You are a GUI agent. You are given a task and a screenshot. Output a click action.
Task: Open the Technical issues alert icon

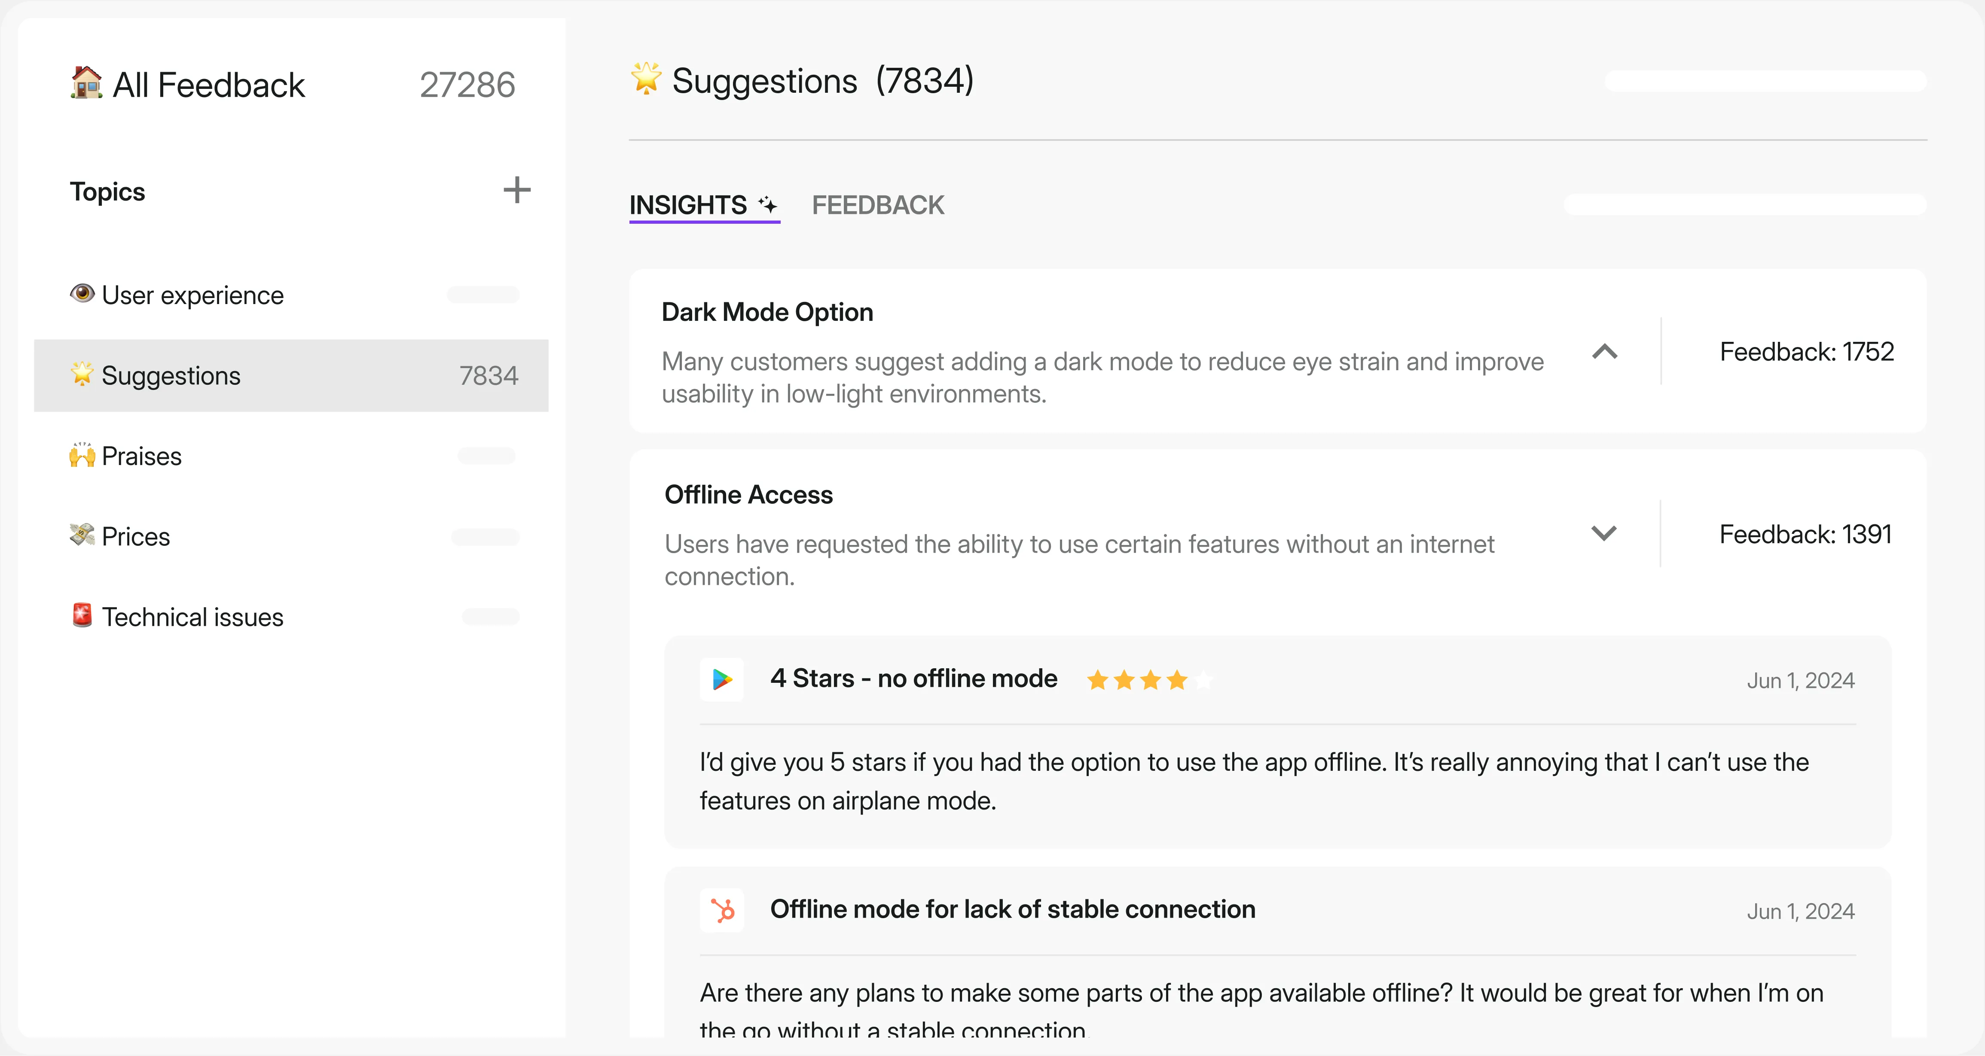tap(82, 616)
